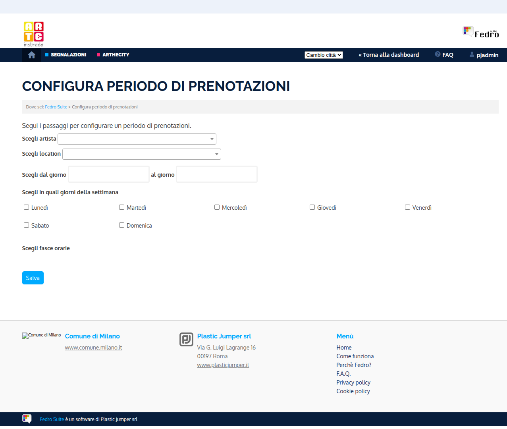The width and height of the screenshot is (507, 429).
Task: Click Fedro Suite breadcrumb link
Action: 56,107
